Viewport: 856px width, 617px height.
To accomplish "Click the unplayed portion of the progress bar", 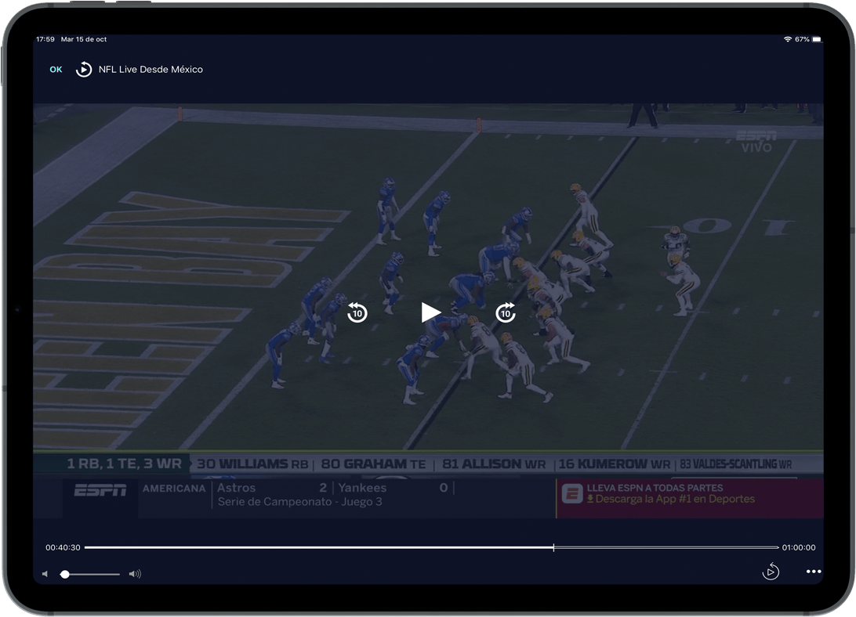I will (666, 547).
